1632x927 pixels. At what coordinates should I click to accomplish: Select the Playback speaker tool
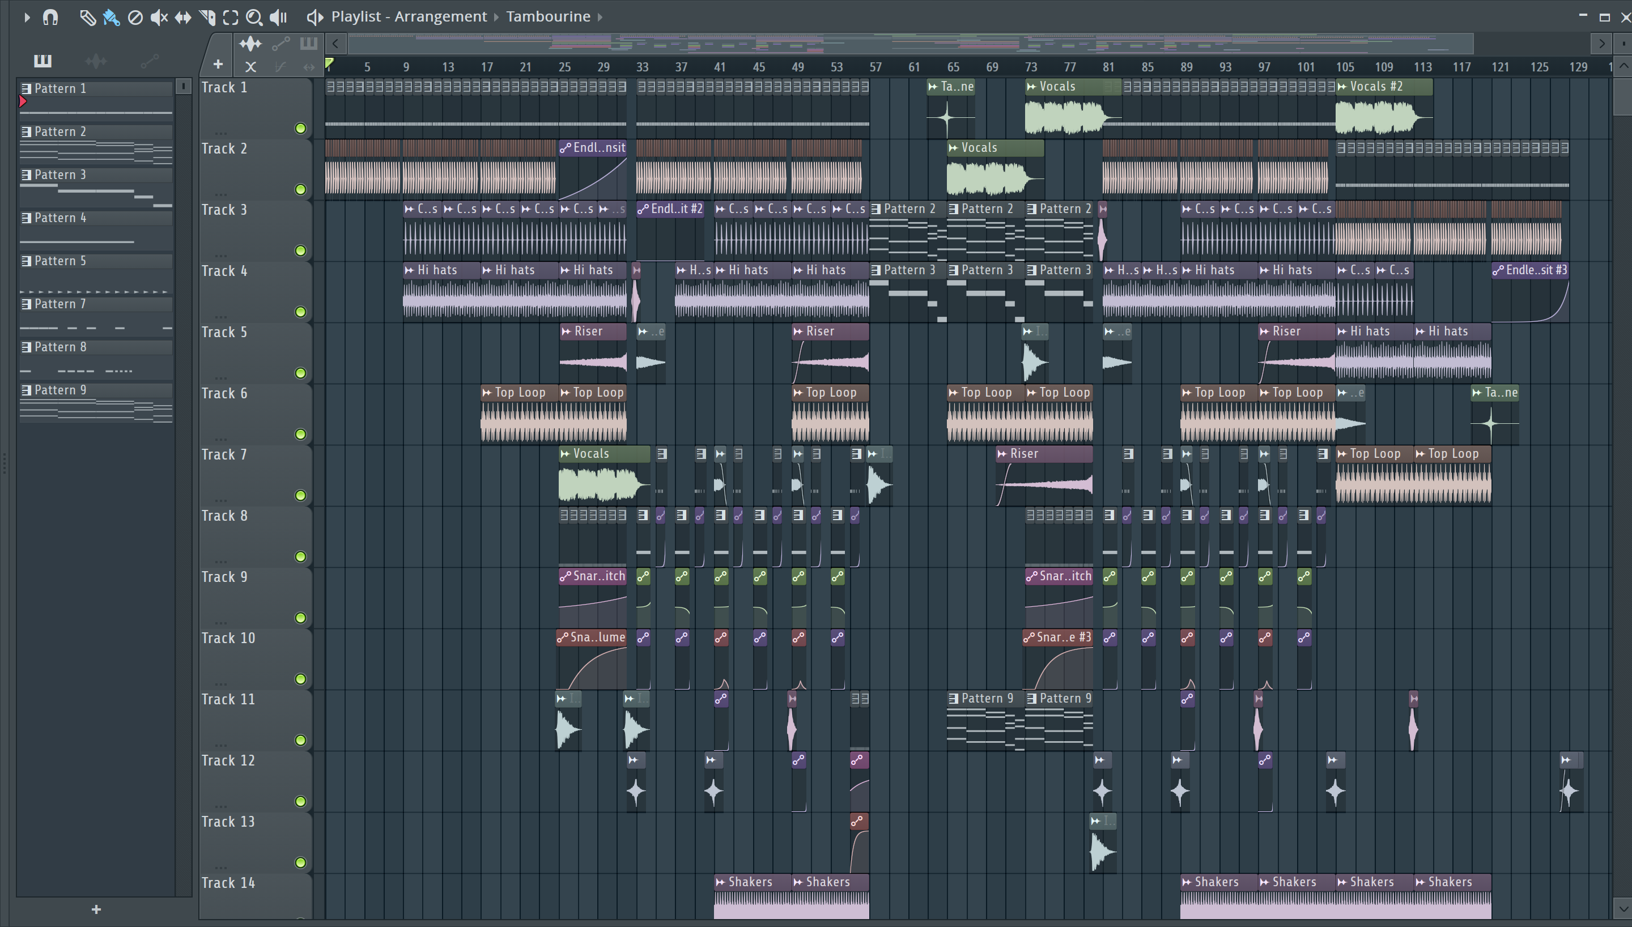coord(278,17)
